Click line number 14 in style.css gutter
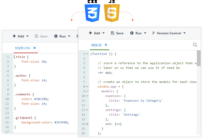The image size is (203, 139). [7, 118]
